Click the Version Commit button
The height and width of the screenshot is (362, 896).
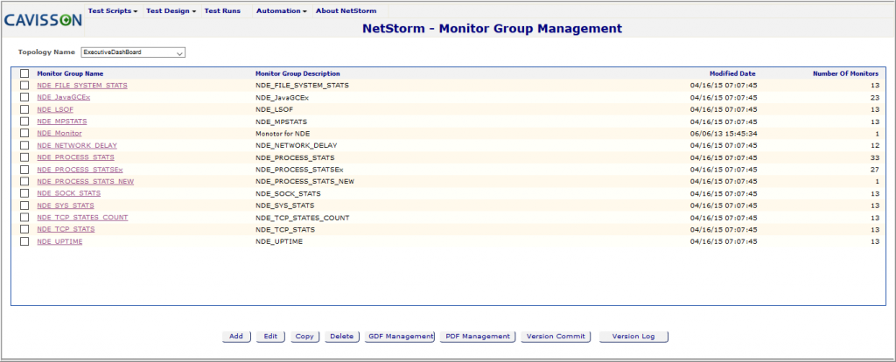556,337
